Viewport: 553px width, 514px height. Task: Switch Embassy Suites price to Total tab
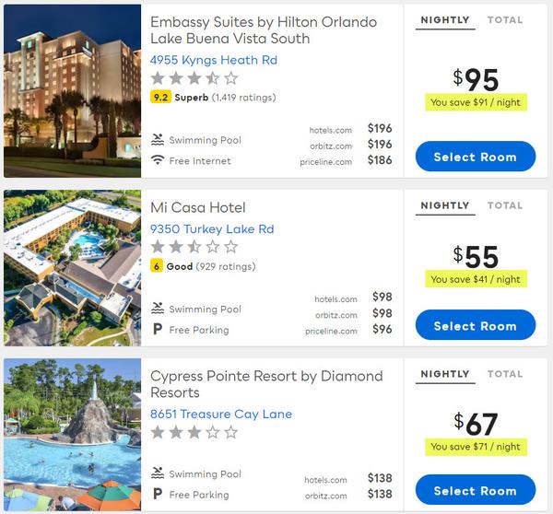coord(505,19)
